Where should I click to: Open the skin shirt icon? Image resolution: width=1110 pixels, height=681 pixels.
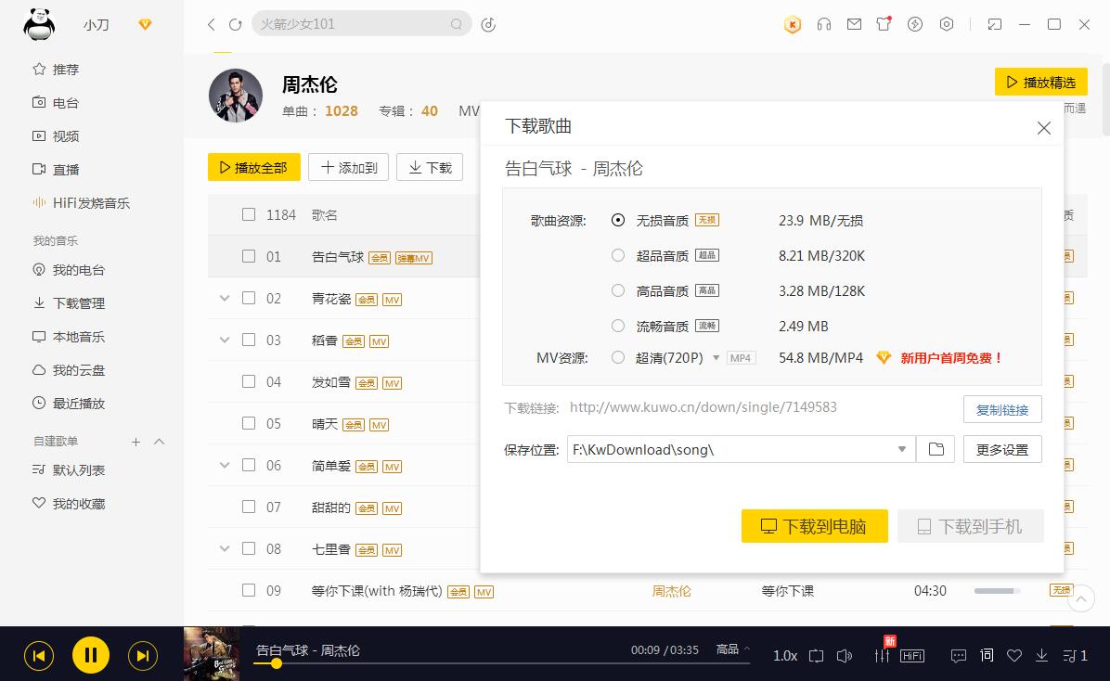884,24
